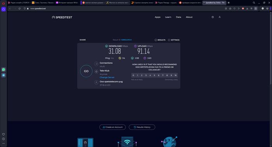Open search tabs magnifier icon
This screenshot has width=272, height=147.
click(254, 3)
